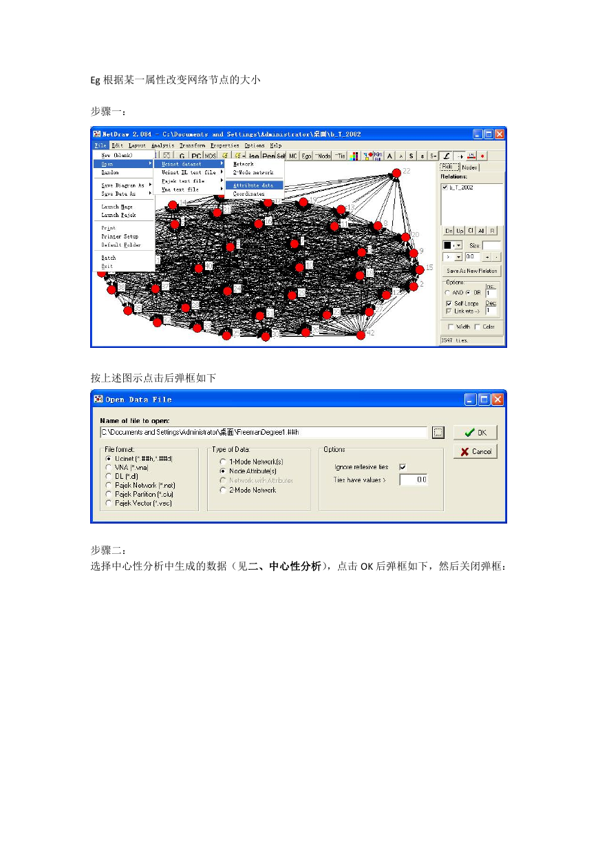The width and height of the screenshot is (598, 846).
Task: Open the black line color dropdown
Action: click(x=458, y=245)
